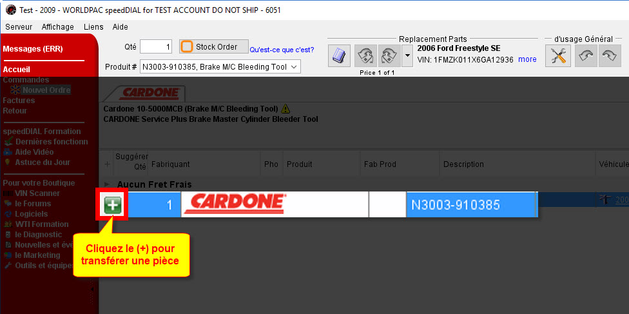Open the Liens menu
Viewport: 629px width, 314px height.
click(x=93, y=27)
